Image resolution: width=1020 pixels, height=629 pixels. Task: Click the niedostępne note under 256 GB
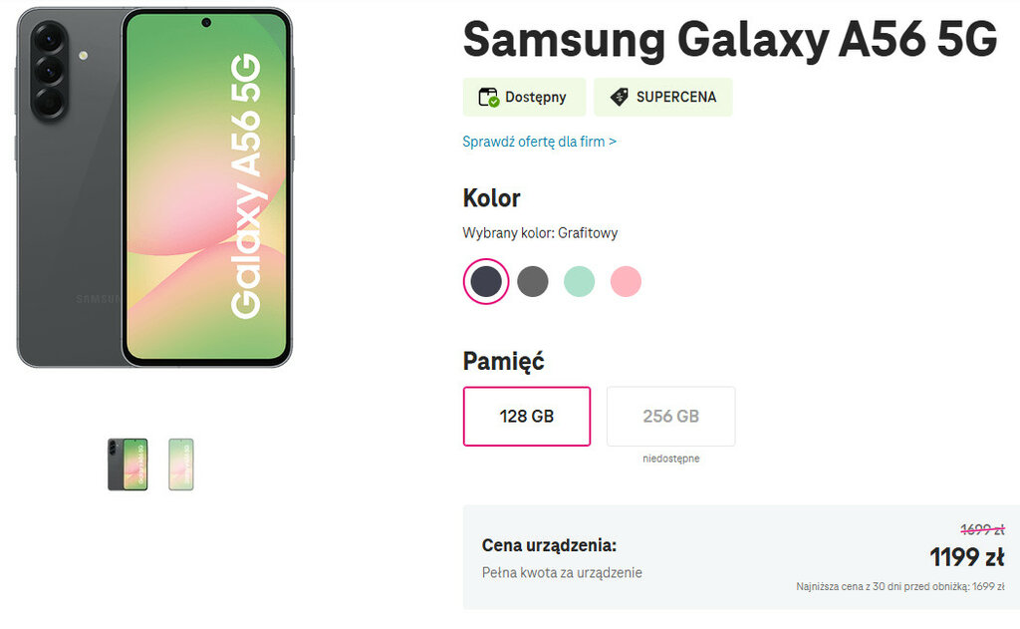coord(670,459)
